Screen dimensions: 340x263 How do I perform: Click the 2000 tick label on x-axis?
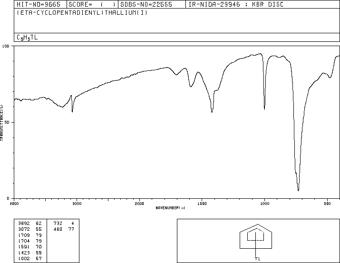[139, 204]
